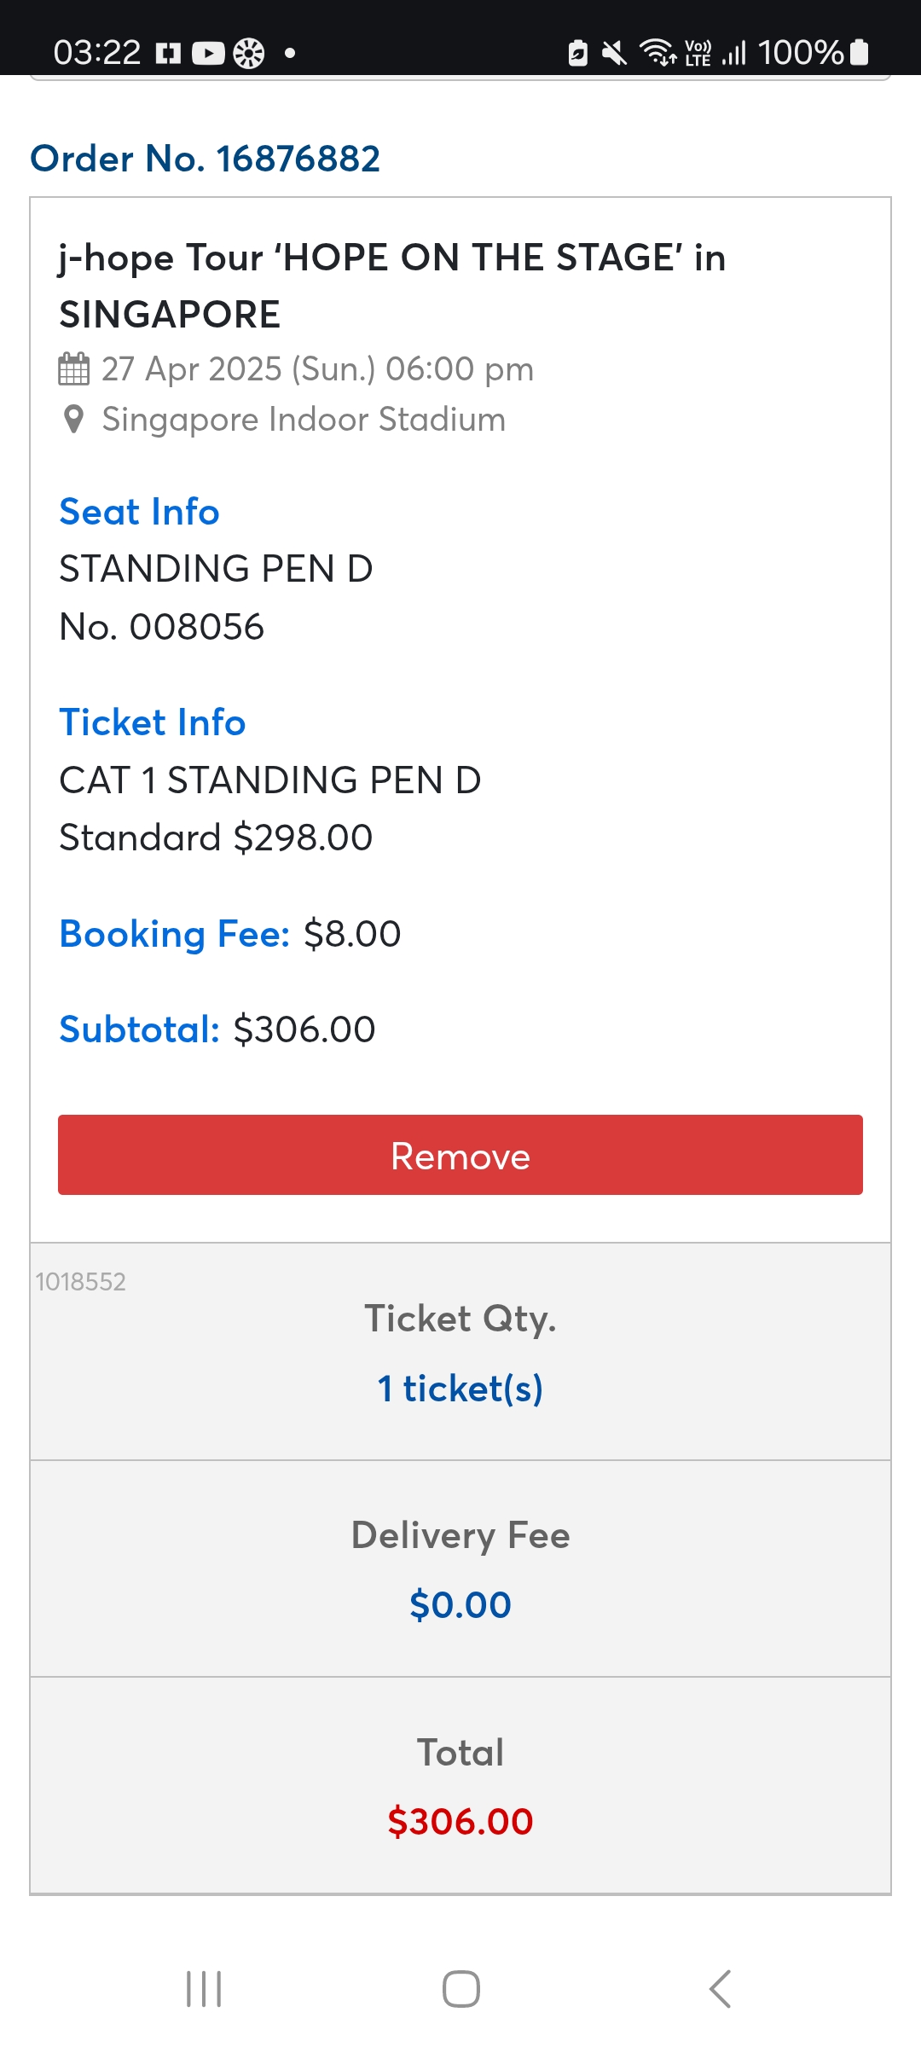Tap the calendar icon beside event date
Screen dimensions: 921x2047
pos(73,369)
